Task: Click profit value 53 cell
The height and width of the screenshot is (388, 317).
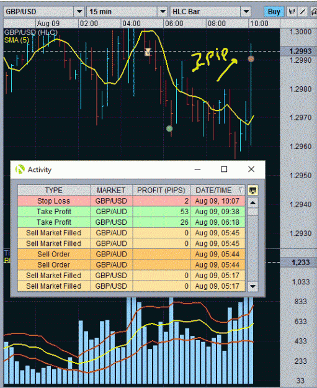Action: [x=161, y=212]
